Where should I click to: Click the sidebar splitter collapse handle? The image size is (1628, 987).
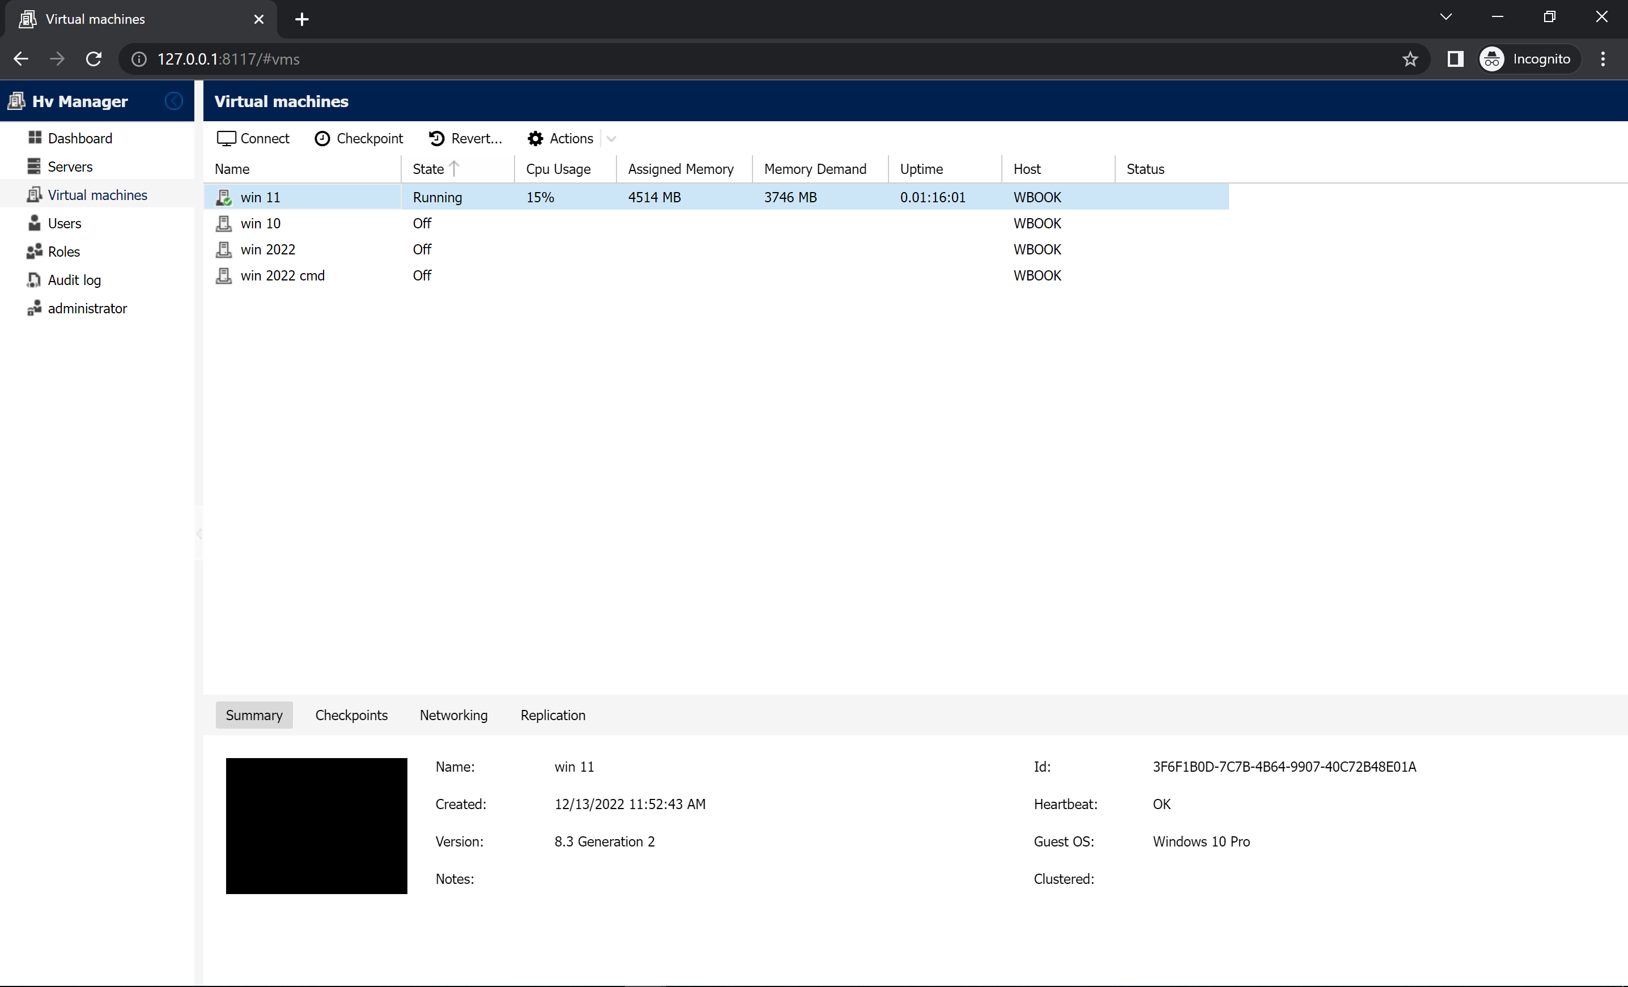198,534
